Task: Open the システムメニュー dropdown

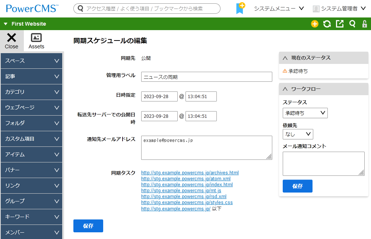Action: click(x=279, y=9)
